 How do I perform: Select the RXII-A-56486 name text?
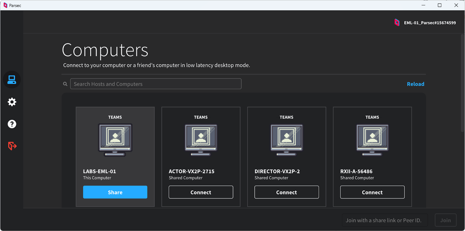(x=356, y=171)
